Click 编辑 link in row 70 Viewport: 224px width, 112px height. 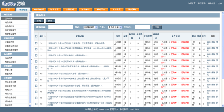point(208,66)
